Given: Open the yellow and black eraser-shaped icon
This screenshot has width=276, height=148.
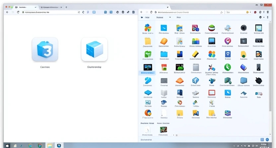Looking at the screenshot, I should [195, 54].
